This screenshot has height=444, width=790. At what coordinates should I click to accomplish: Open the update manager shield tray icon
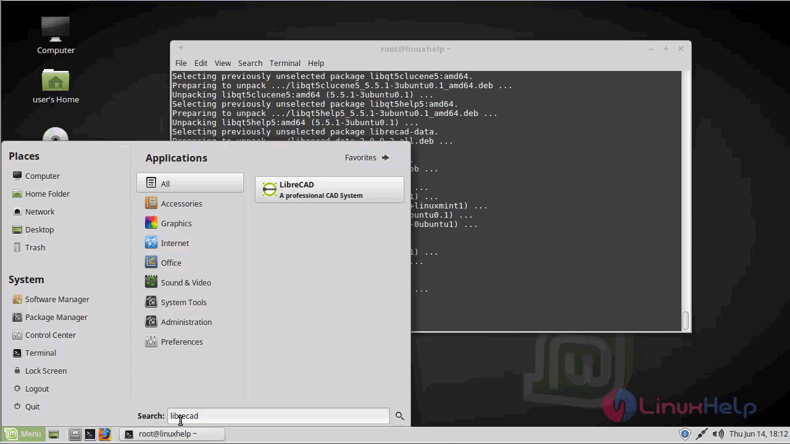(684, 434)
